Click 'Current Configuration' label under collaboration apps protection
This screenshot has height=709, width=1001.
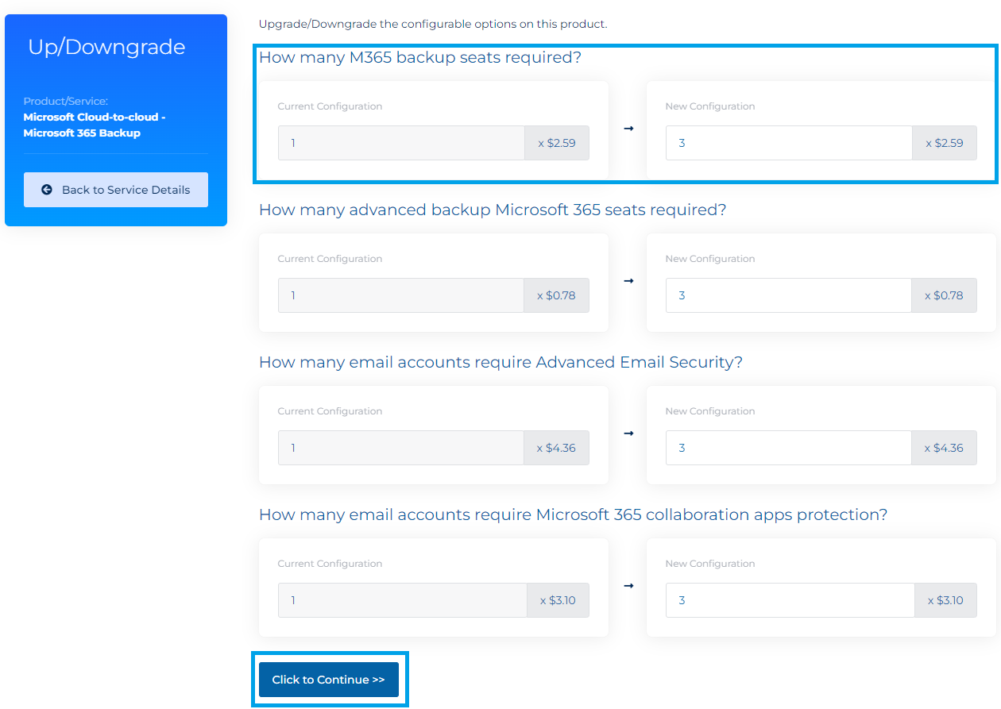(330, 564)
